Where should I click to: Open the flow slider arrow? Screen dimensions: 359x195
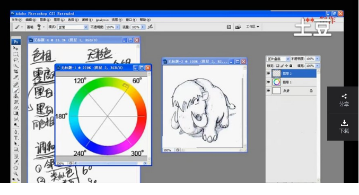point(143,27)
